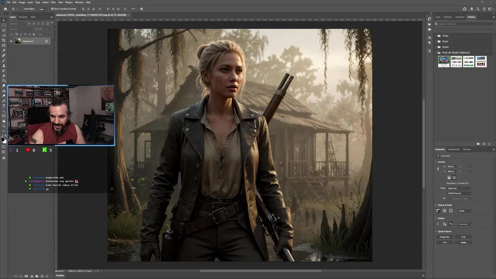
Task: Switch to the Paths tab
Action: (33, 17)
